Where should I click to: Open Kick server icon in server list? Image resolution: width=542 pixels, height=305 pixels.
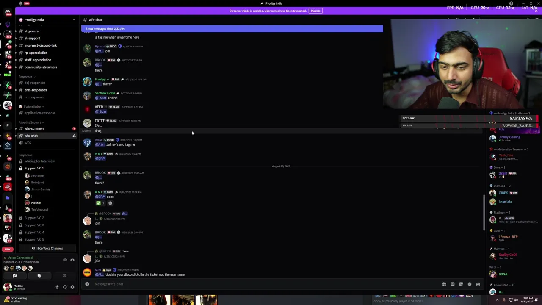coord(7,75)
